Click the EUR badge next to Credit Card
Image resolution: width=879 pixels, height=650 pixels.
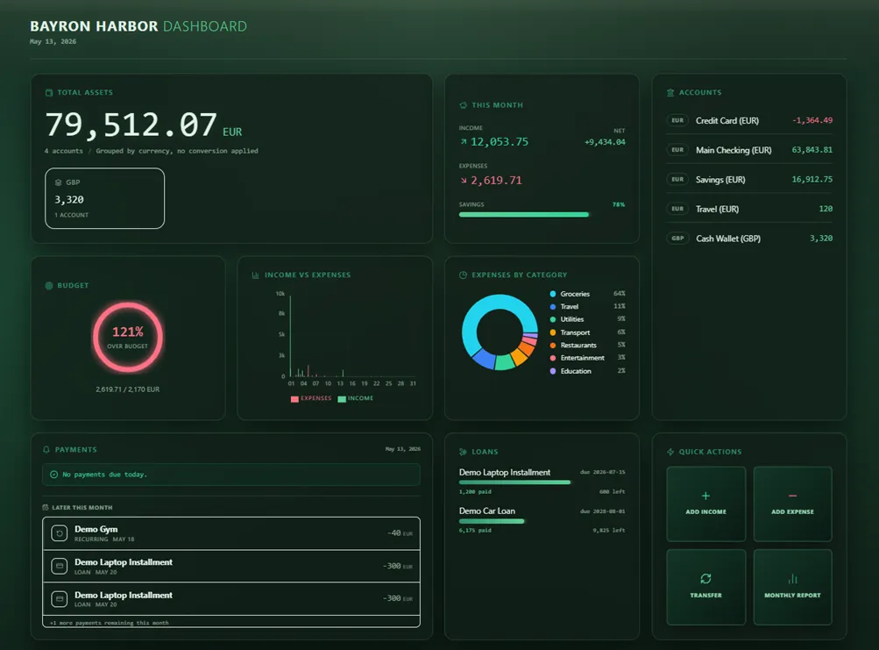pos(677,121)
